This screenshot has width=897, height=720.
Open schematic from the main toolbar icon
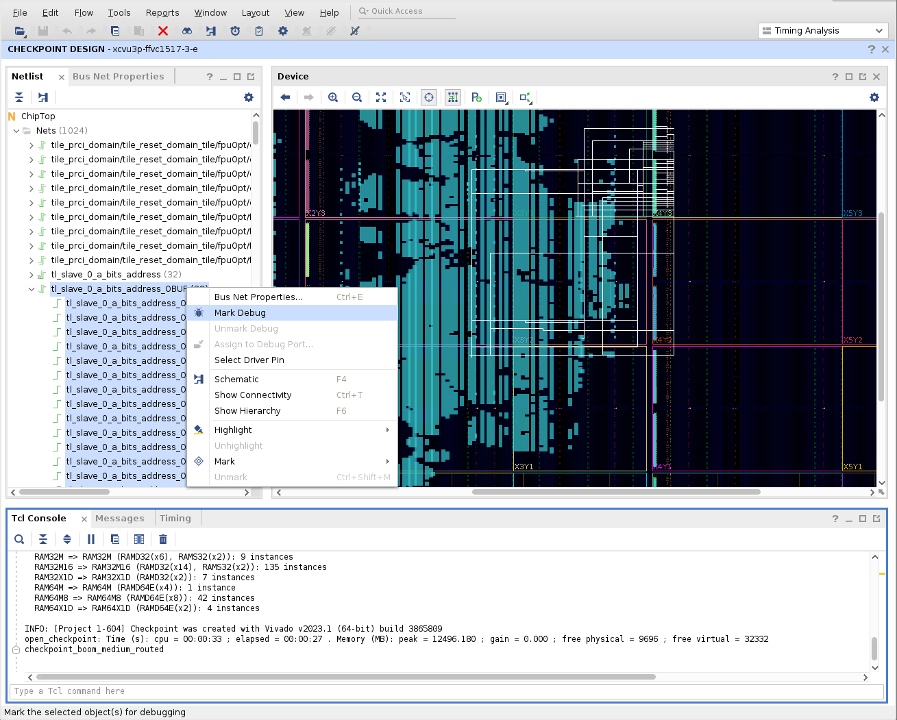[x=211, y=31]
